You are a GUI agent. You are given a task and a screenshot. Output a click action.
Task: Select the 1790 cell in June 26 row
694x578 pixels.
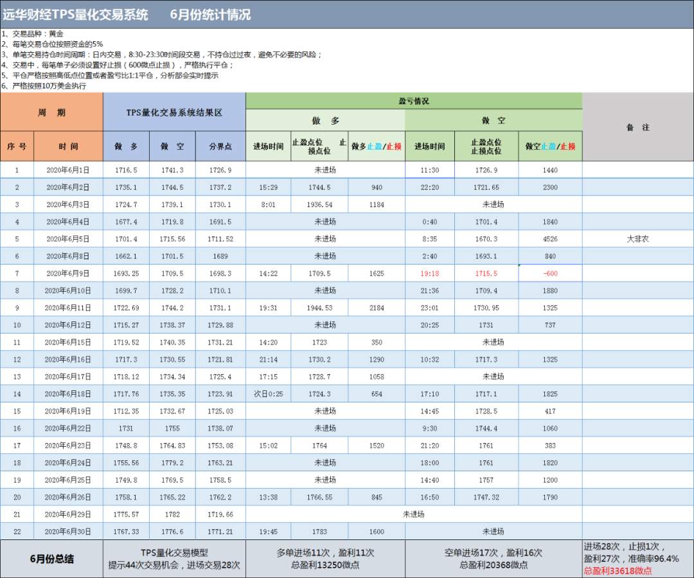pos(550,498)
